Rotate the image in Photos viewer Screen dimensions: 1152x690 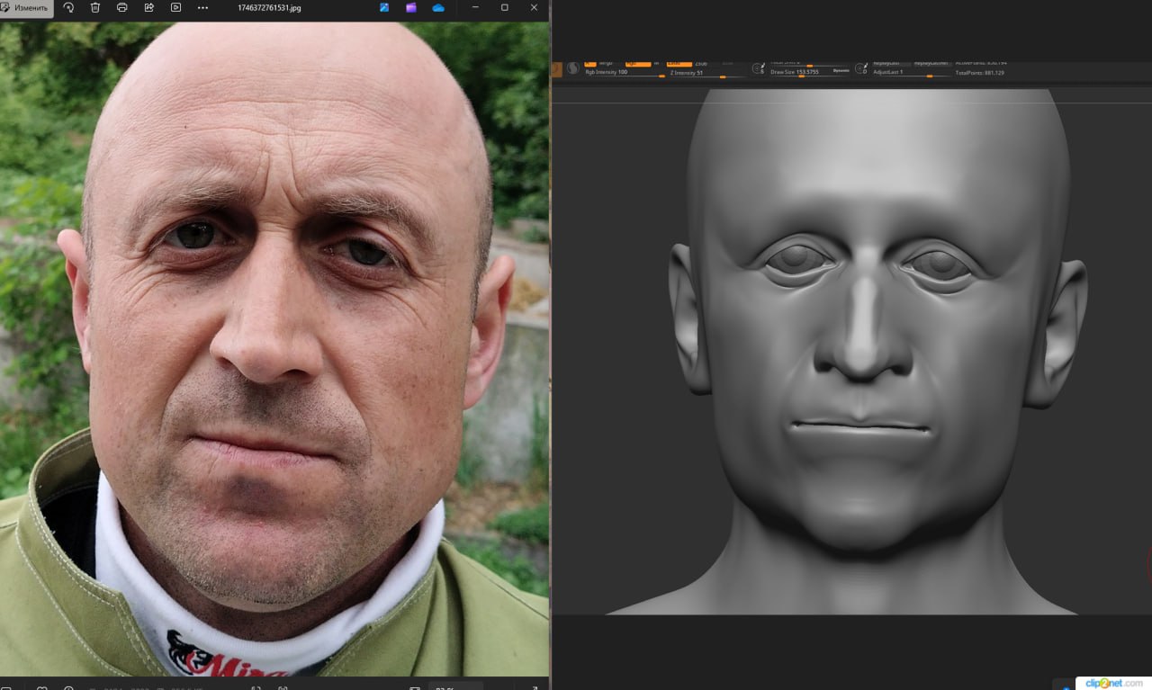[68, 7]
